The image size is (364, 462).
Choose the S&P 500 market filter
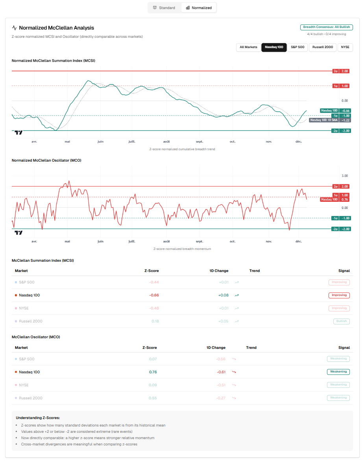tap(297, 47)
